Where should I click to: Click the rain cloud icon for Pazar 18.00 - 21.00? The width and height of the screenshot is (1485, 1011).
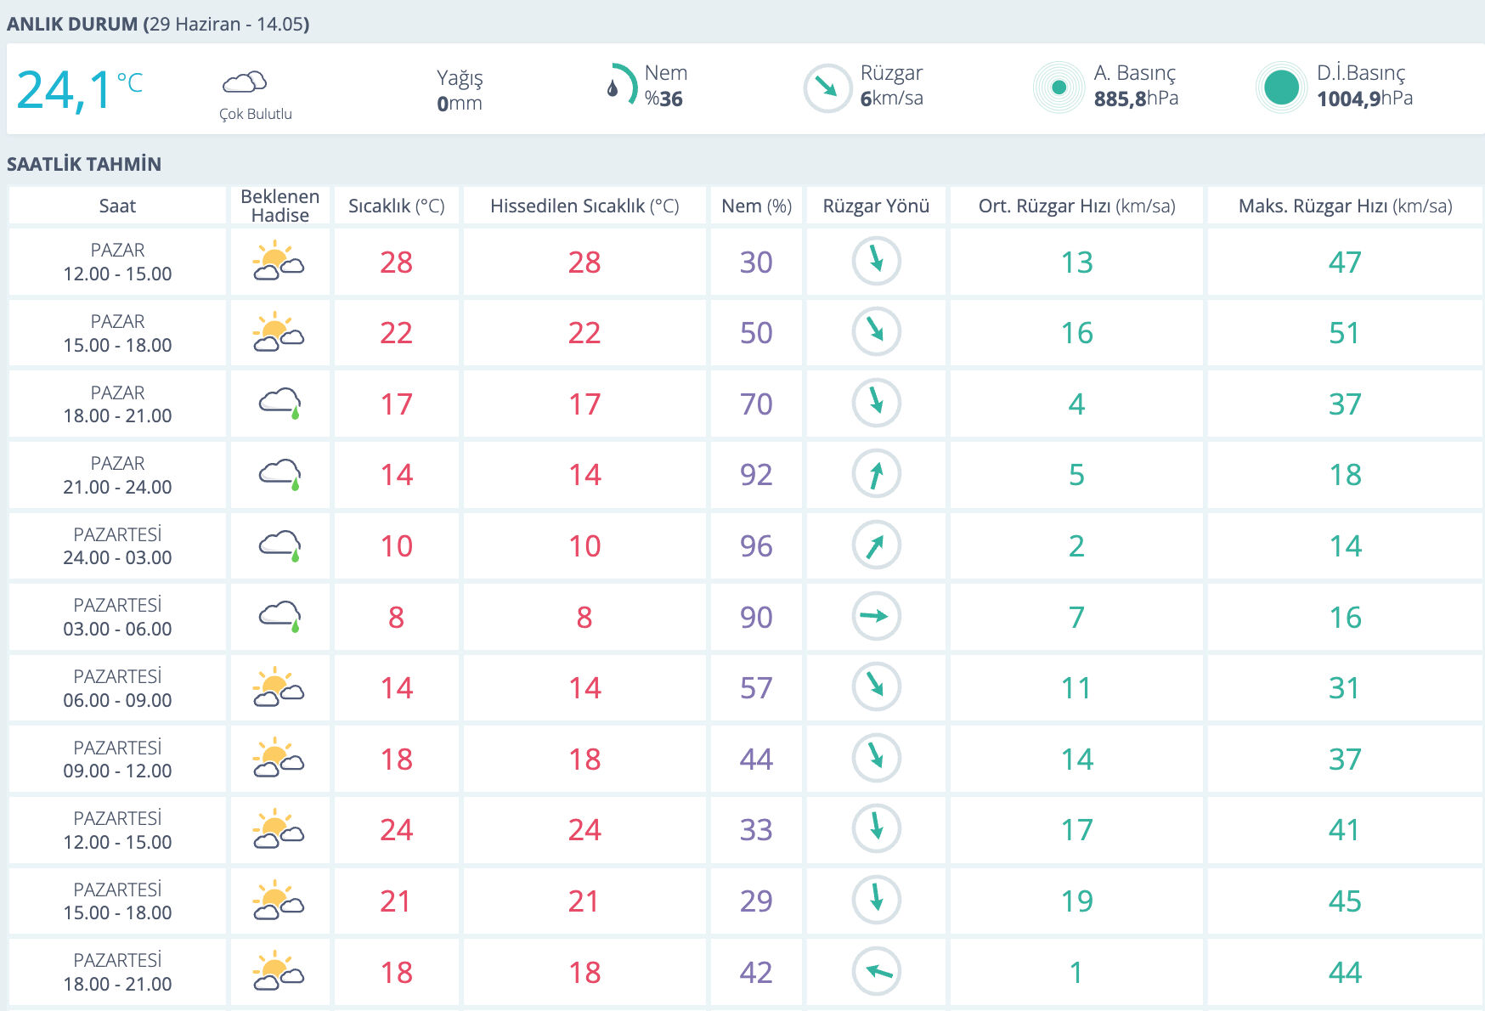click(x=279, y=404)
